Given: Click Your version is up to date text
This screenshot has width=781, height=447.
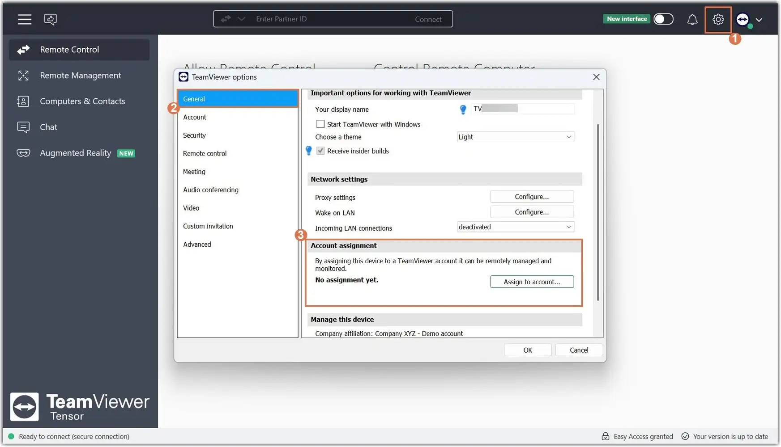Looking at the screenshot, I should 730,437.
